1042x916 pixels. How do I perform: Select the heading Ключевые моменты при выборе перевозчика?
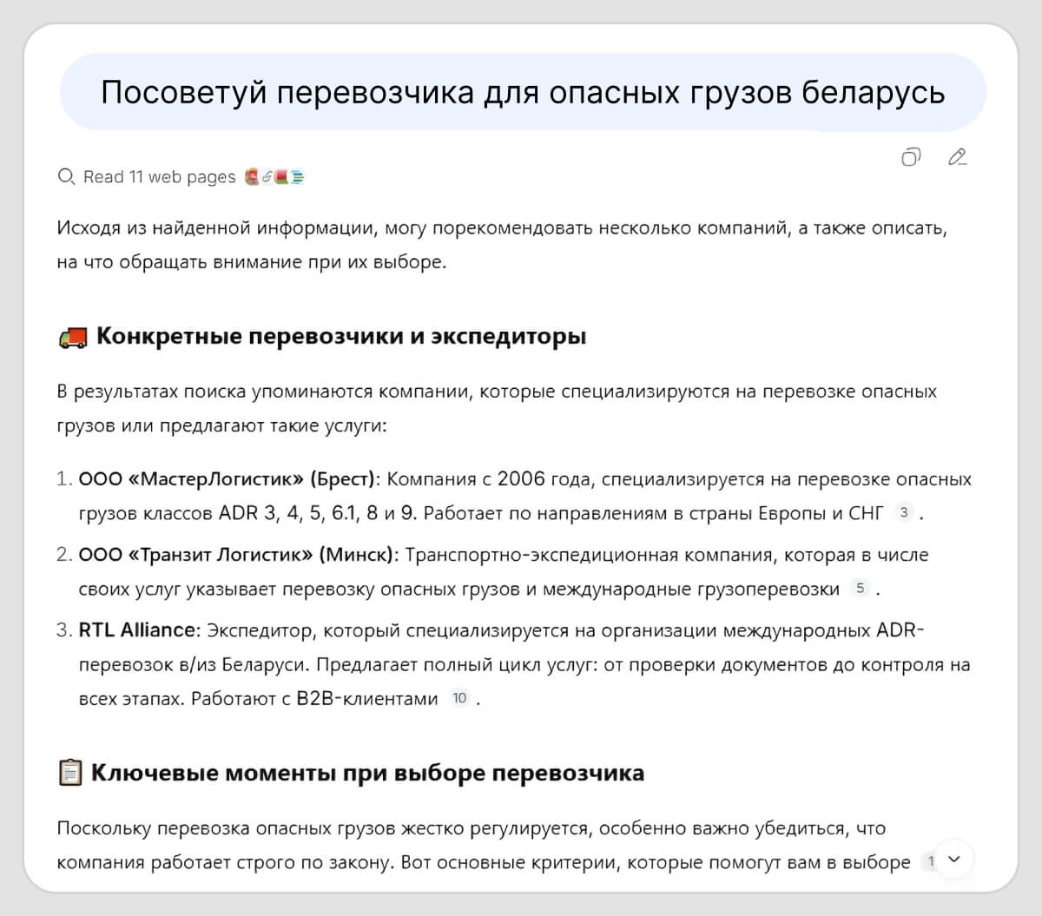point(368,773)
